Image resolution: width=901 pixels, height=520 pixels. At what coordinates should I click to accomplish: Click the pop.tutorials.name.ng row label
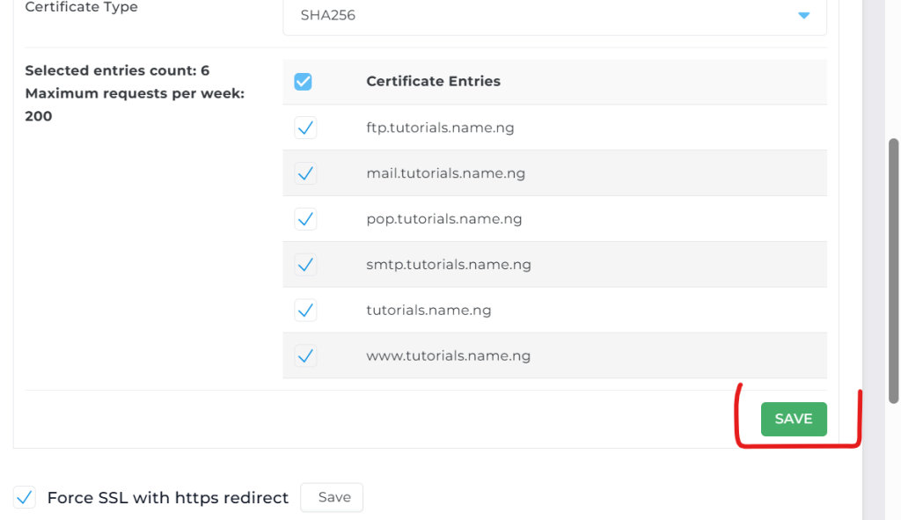(443, 219)
